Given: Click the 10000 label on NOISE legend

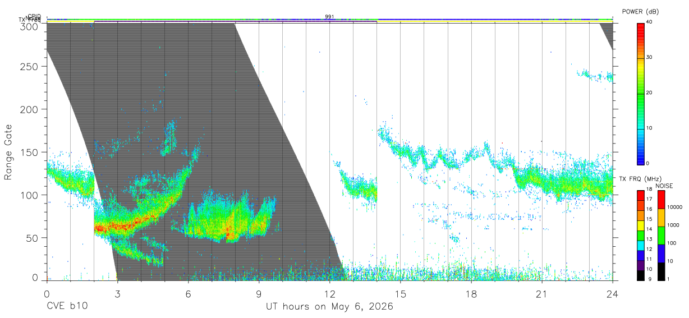Looking at the screenshot, I should pyautogui.click(x=675, y=207).
